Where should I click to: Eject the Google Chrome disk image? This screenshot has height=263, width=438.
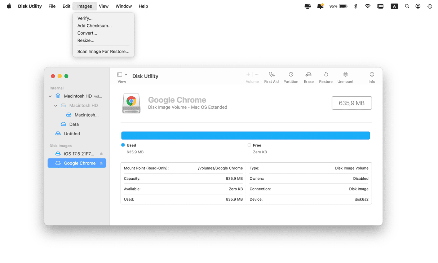[x=101, y=163]
